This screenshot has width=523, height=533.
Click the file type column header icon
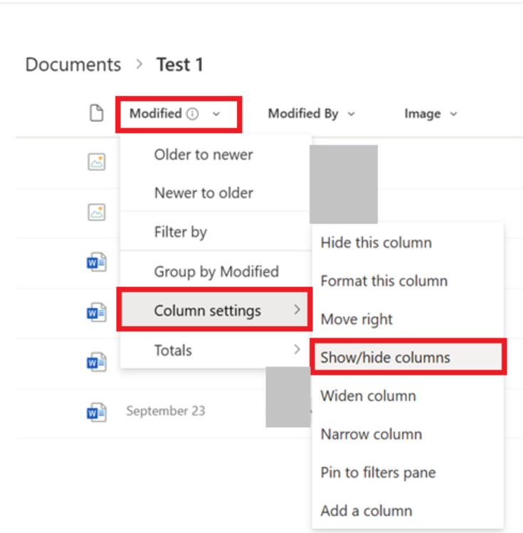coord(96,113)
